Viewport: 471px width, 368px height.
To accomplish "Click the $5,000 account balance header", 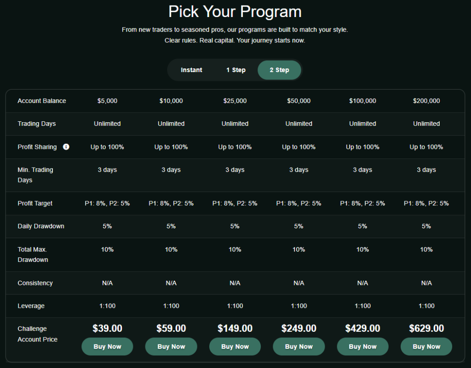I will click(x=107, y=101).
